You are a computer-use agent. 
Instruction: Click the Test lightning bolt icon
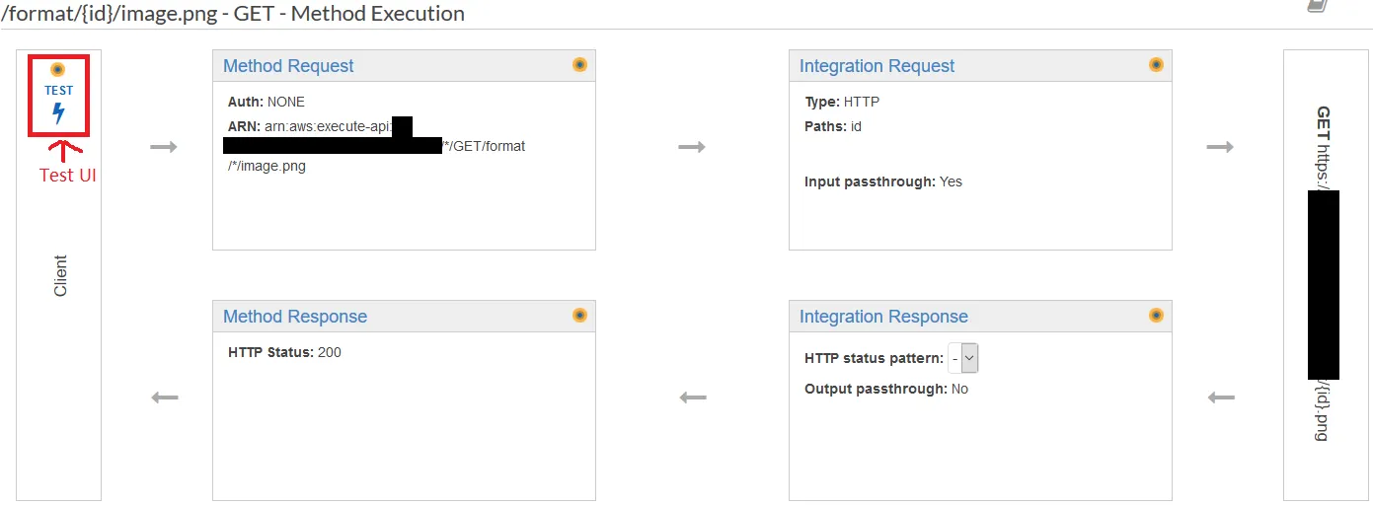(x=58, y=113)
